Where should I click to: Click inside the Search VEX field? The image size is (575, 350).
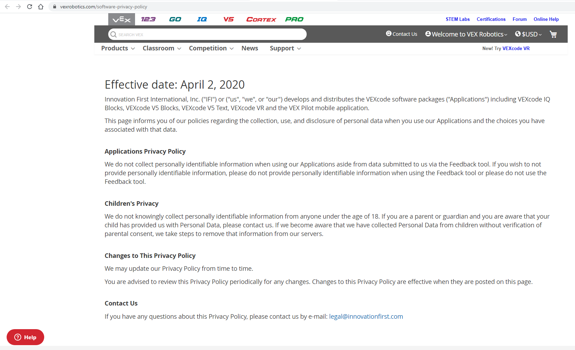click(x=207, y=34)
